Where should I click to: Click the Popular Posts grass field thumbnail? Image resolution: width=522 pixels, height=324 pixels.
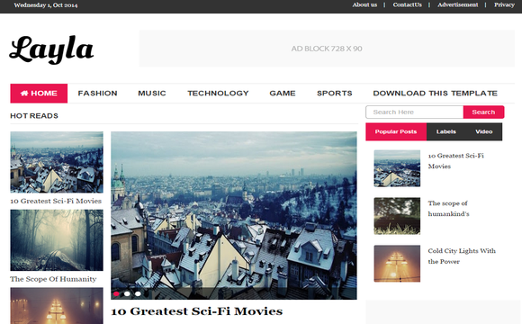[397, 216]
